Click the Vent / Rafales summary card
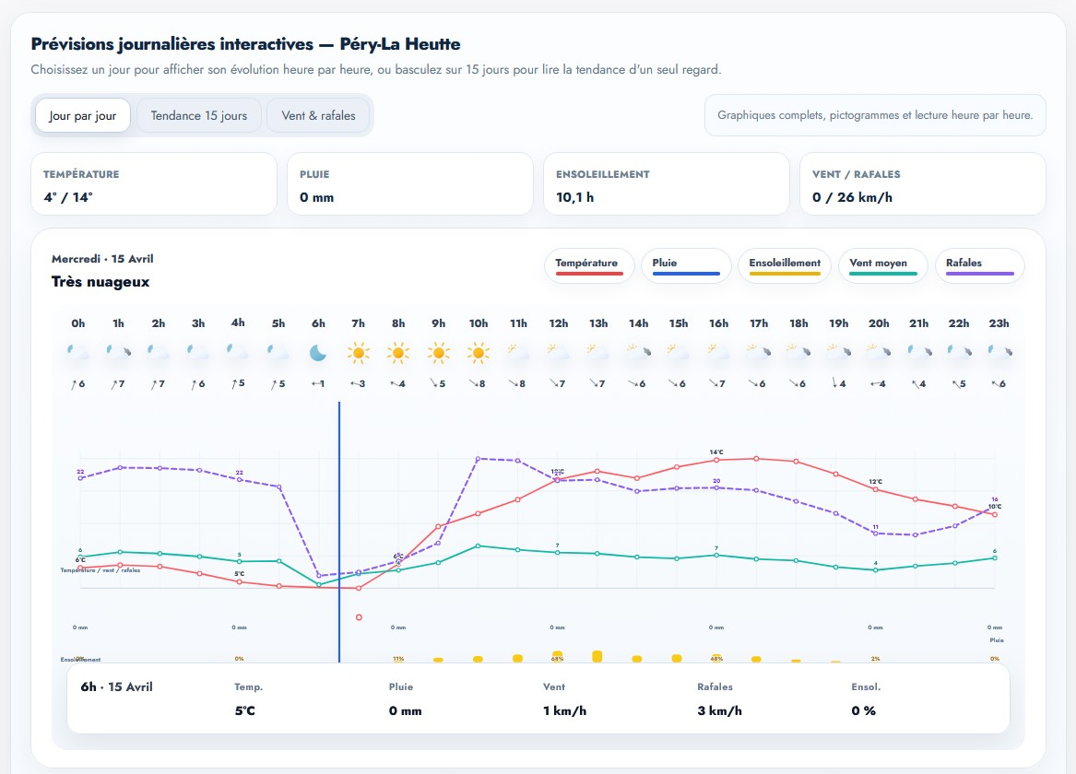The height and width of the screenshot is (774, 1076). click(922, 184)
